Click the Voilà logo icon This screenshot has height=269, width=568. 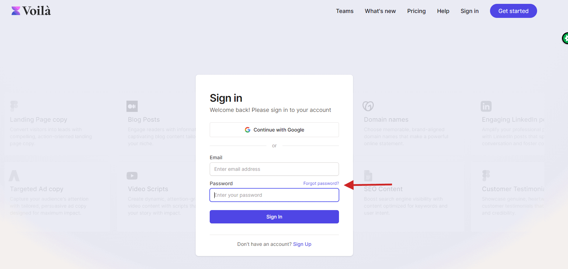coord(16,11)
